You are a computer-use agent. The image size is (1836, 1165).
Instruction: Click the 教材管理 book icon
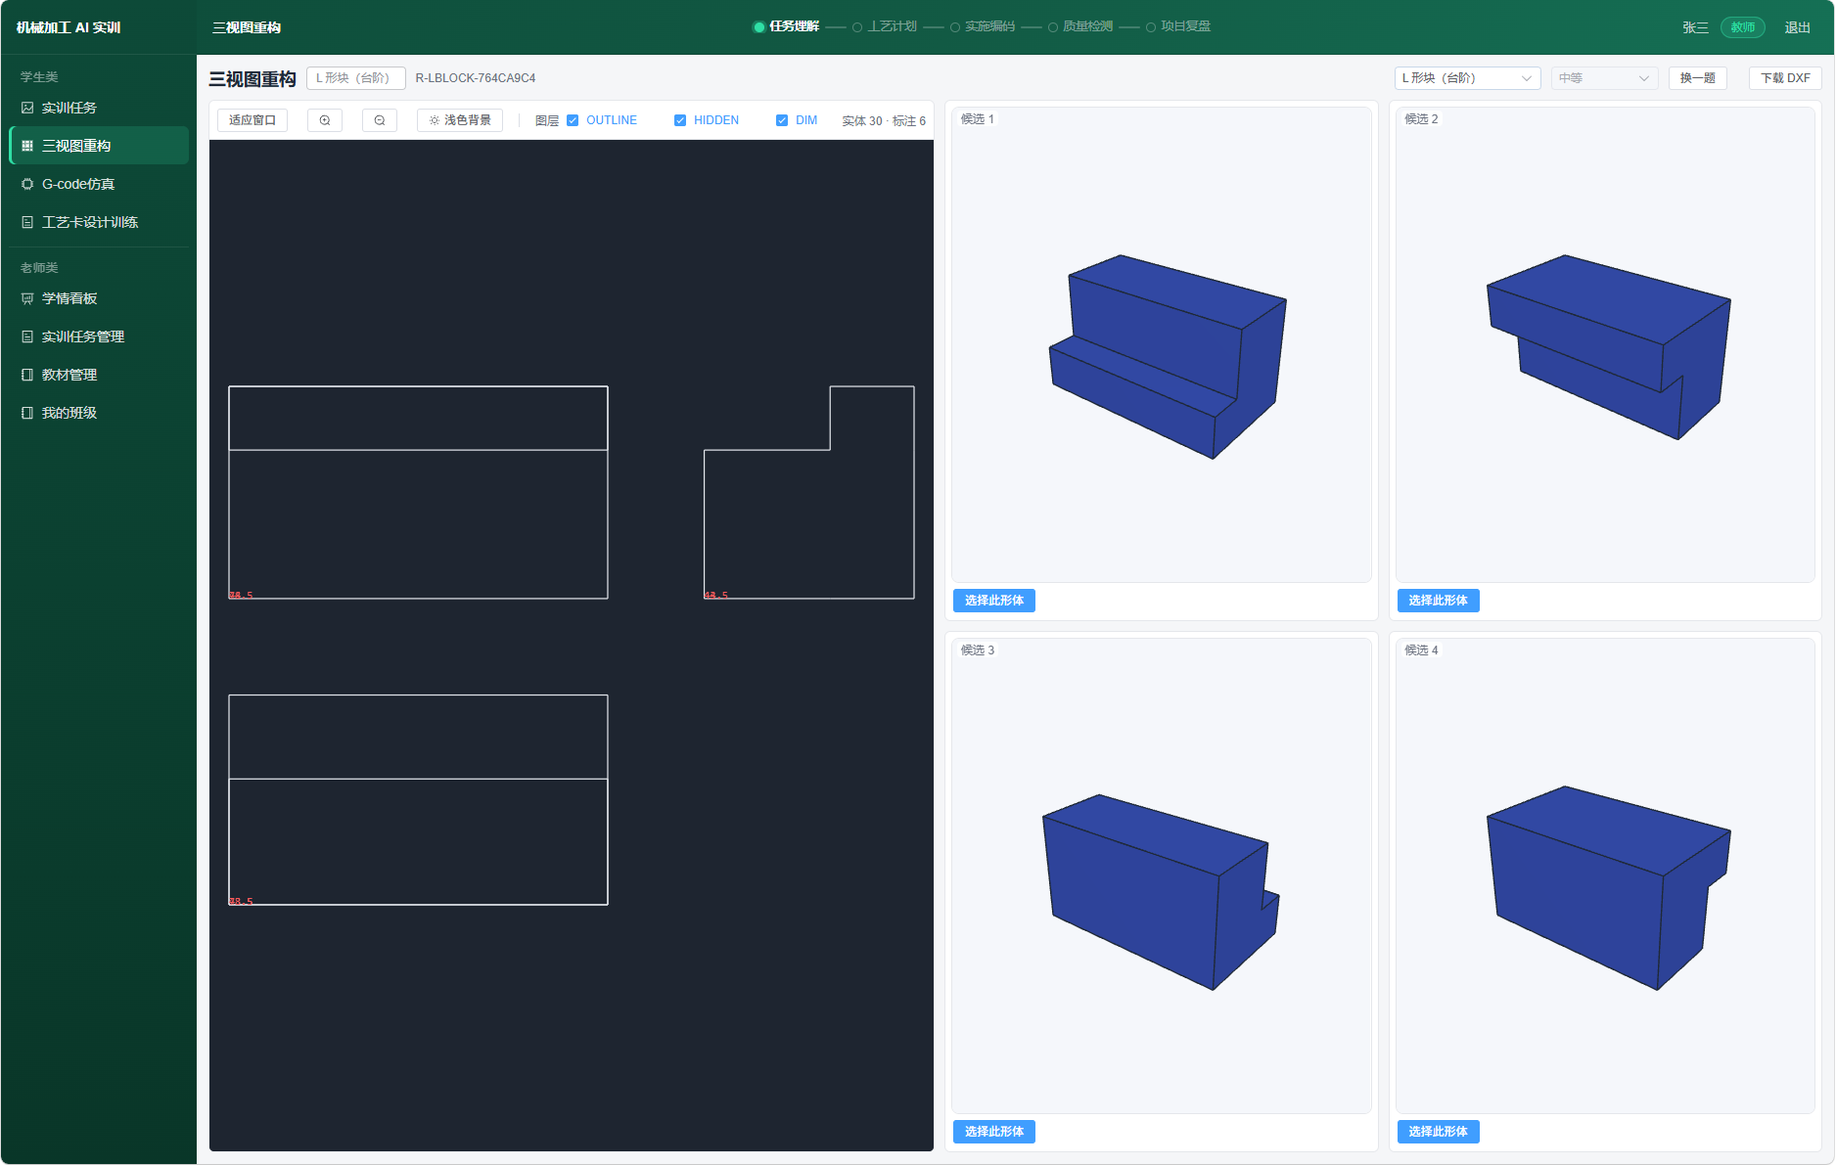[x=27, y=375]
